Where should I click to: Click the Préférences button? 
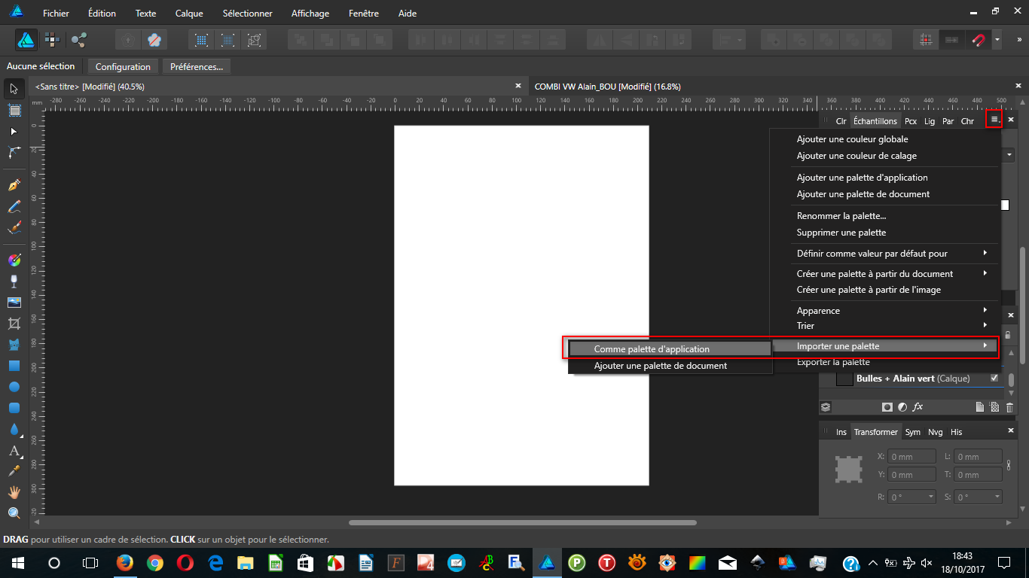(197, 66)
